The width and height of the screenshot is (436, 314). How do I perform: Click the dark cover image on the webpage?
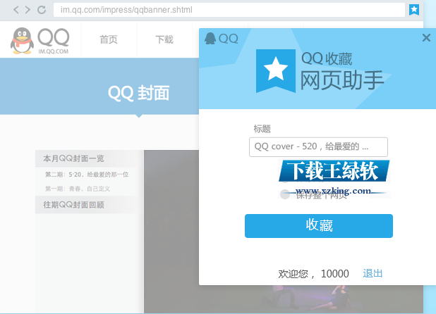click(171, 232)
